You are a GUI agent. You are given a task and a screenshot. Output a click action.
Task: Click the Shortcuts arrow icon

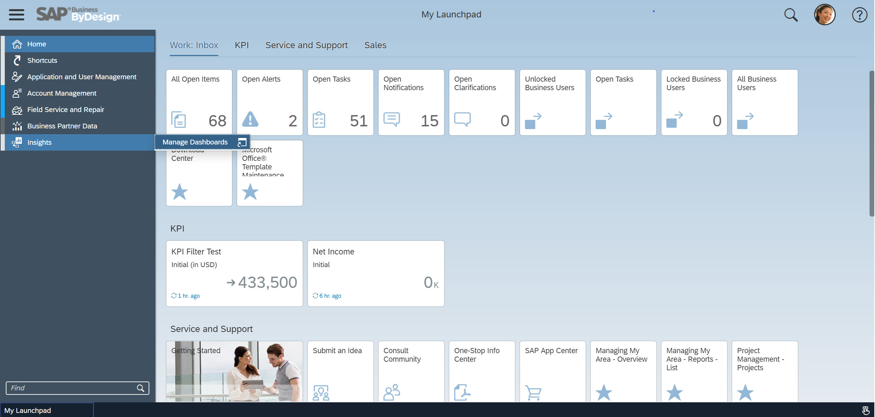[17, 60]
